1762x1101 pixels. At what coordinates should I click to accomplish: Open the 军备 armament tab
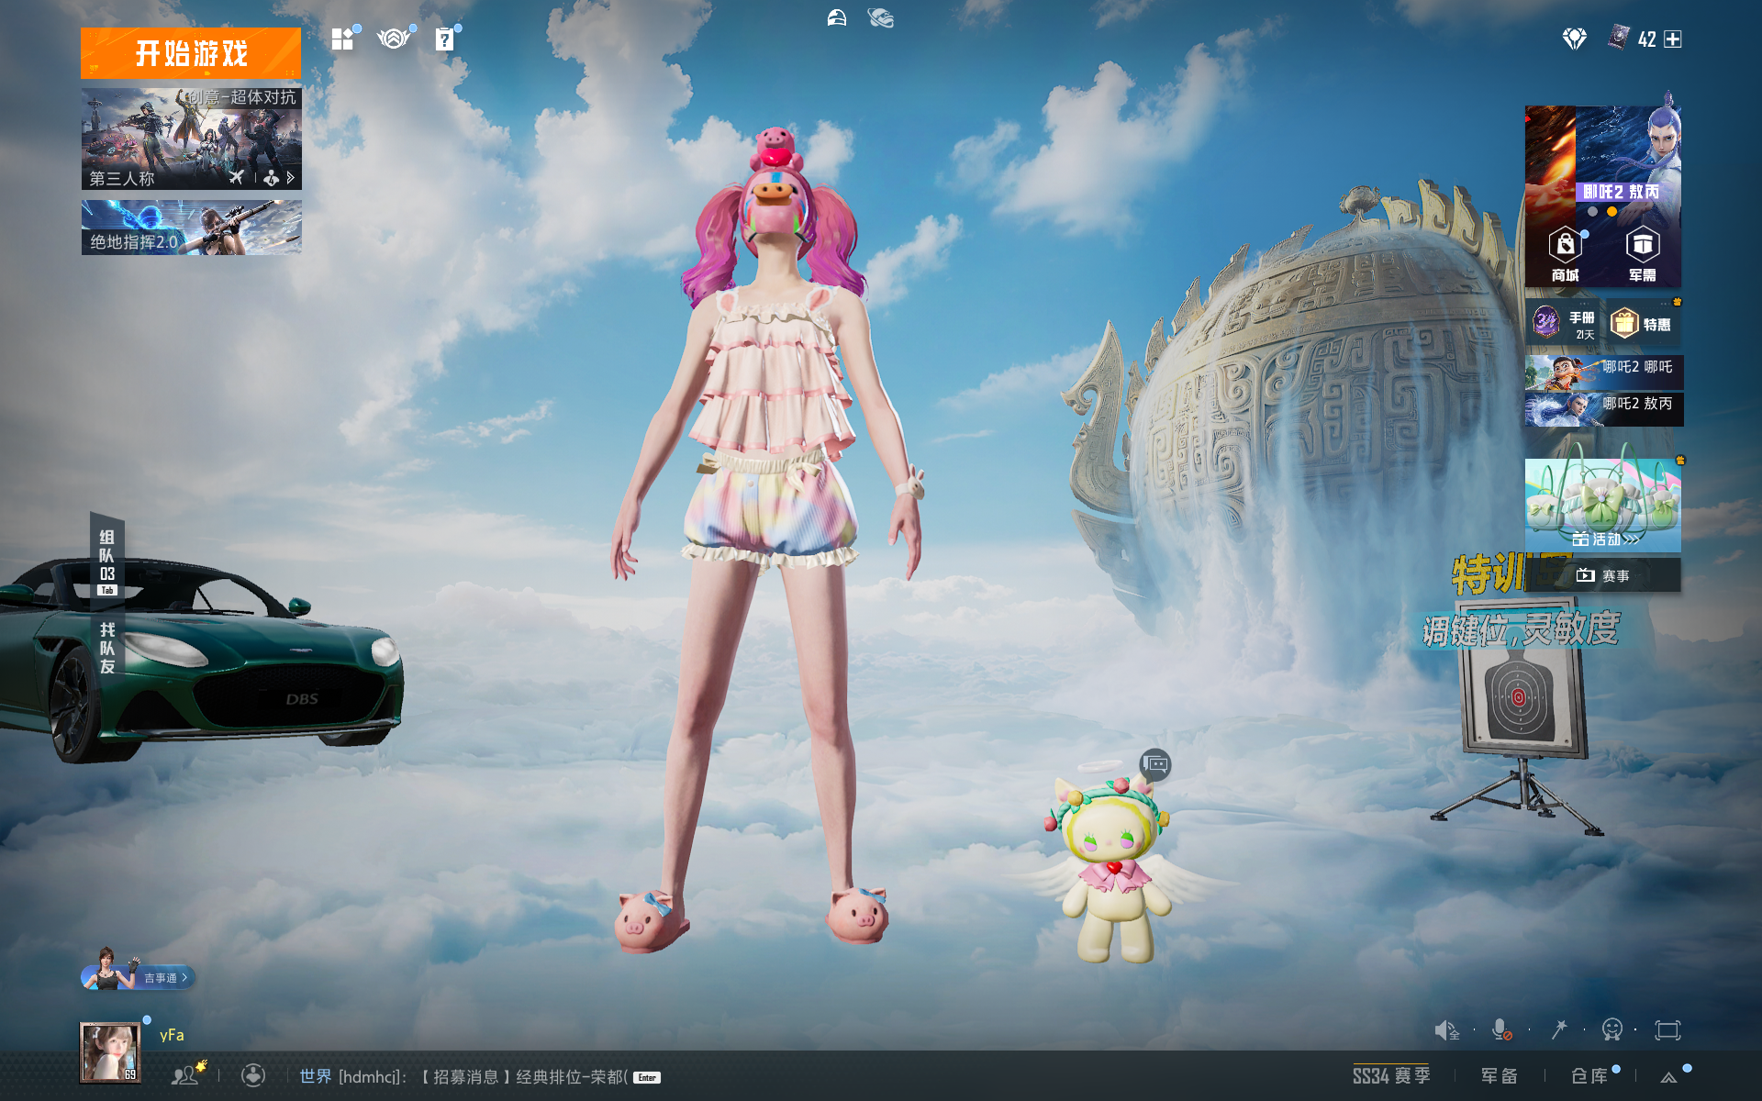pos(1500,1075)
